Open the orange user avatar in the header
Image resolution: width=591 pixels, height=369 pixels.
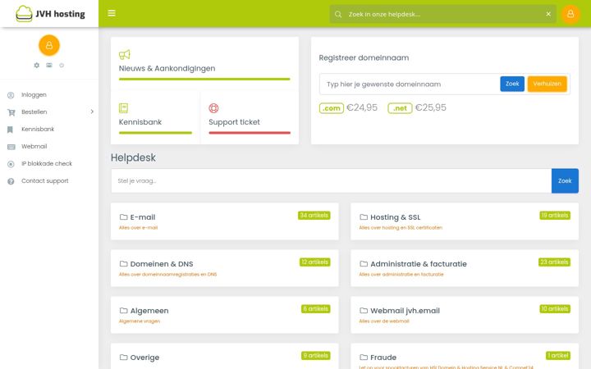pos(570,14)
